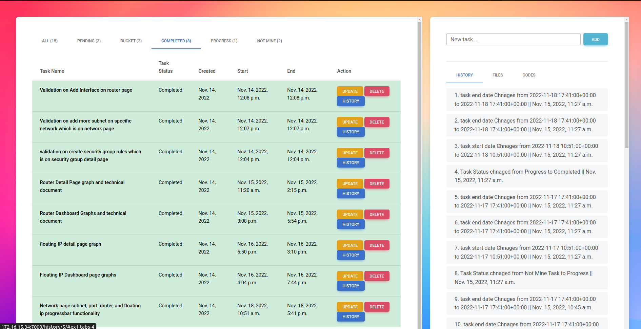This screenshot has height=329, width=641.
Task: Open the NOT MINE (2) tab
Action: pyautogui.click(x=269, y=41)
